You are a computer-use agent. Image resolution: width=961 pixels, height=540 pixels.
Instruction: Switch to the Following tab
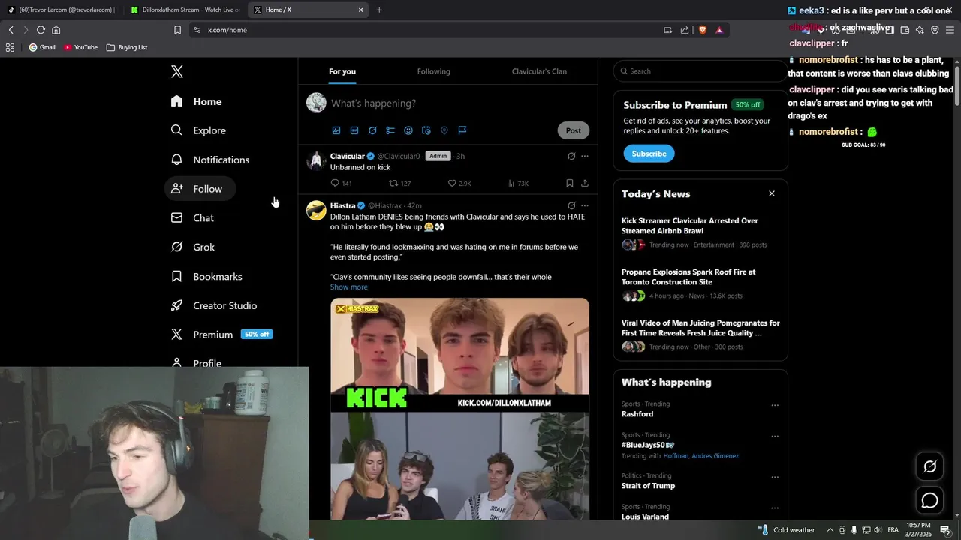(434, 71)
